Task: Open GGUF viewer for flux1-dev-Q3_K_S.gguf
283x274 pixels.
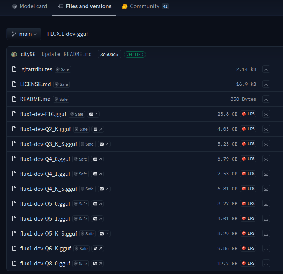Action: point(104,144)
